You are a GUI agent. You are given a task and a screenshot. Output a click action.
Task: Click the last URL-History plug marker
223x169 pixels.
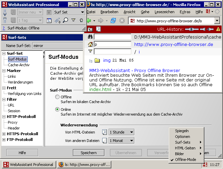210,29
